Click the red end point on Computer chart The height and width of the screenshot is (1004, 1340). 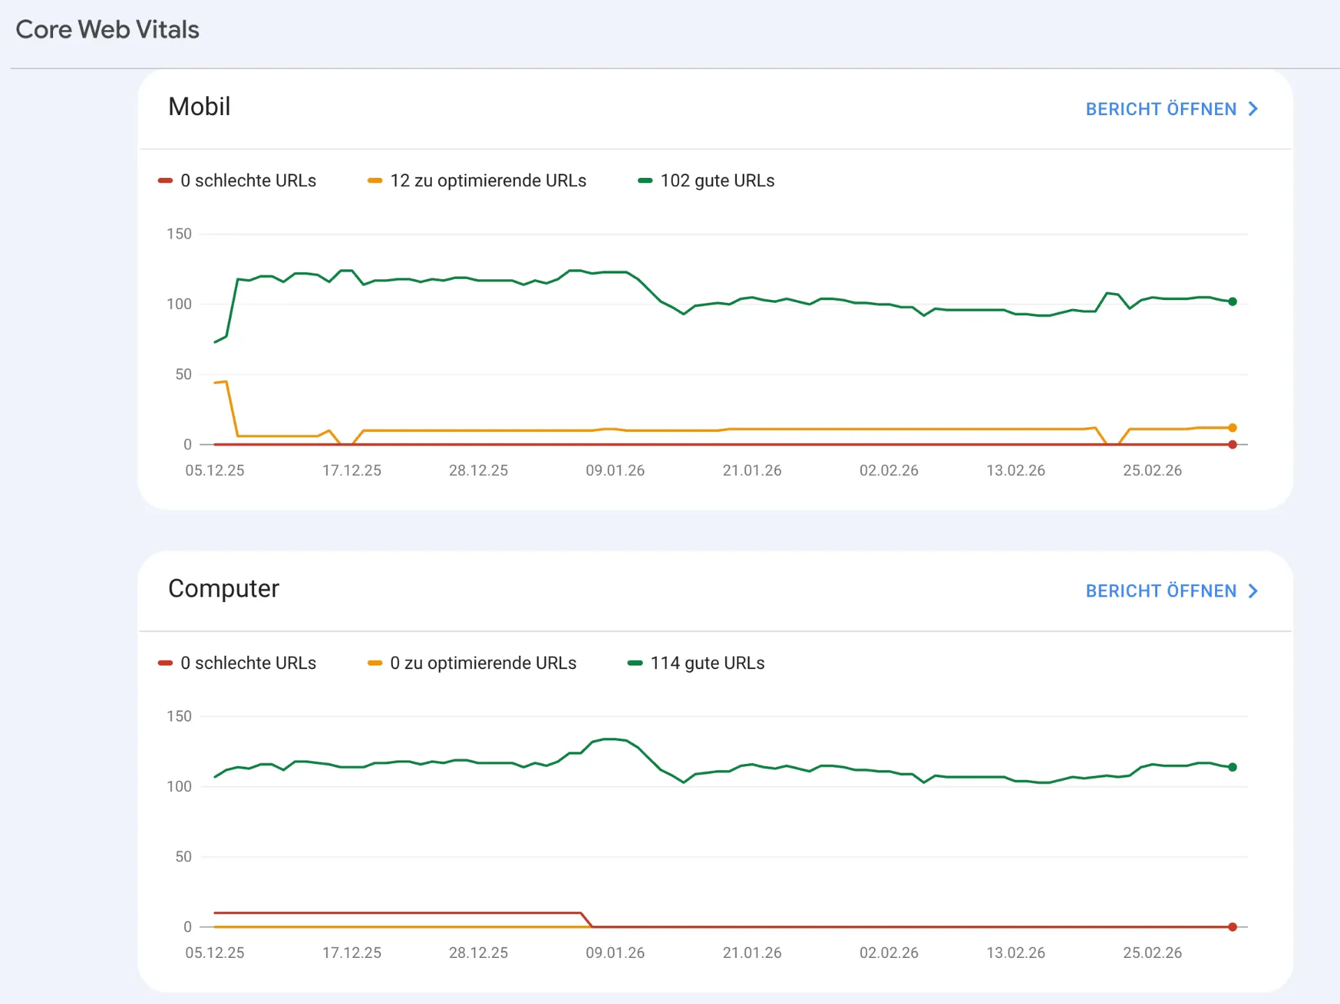pyautogui.click(x=1233, y=927)
